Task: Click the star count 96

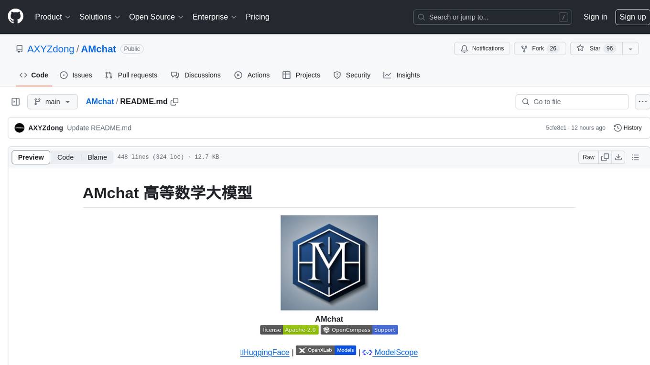Action: tap(609, 49)
